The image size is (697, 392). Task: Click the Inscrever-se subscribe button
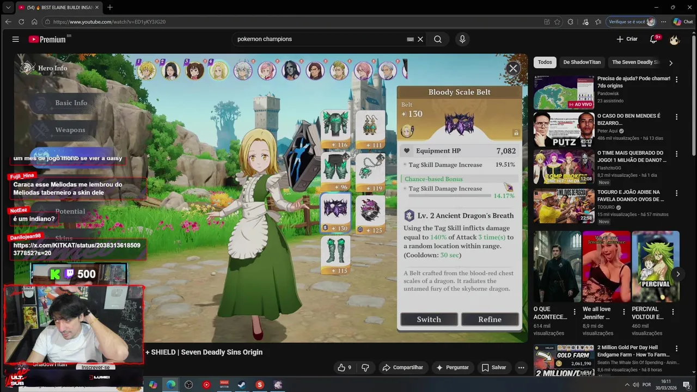(x=95, y=367)
